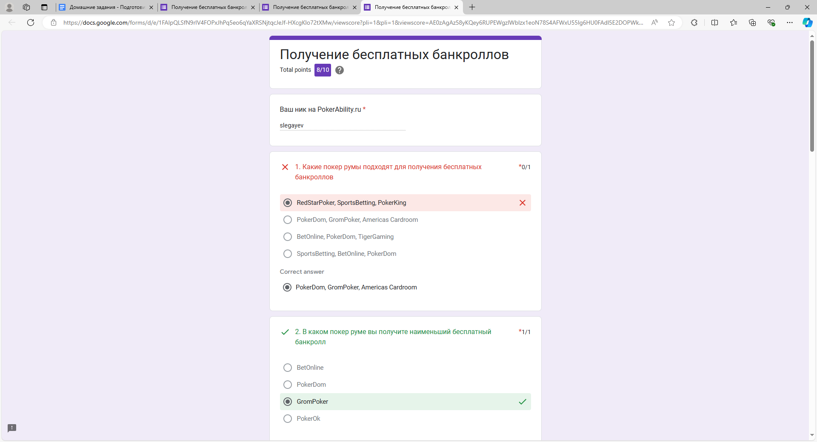Click total points help question icon
The image size is (817, 442).
(x=339, y=70)
